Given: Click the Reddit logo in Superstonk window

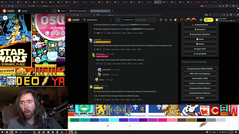Looking at the screenshot, I should point(74,20).
